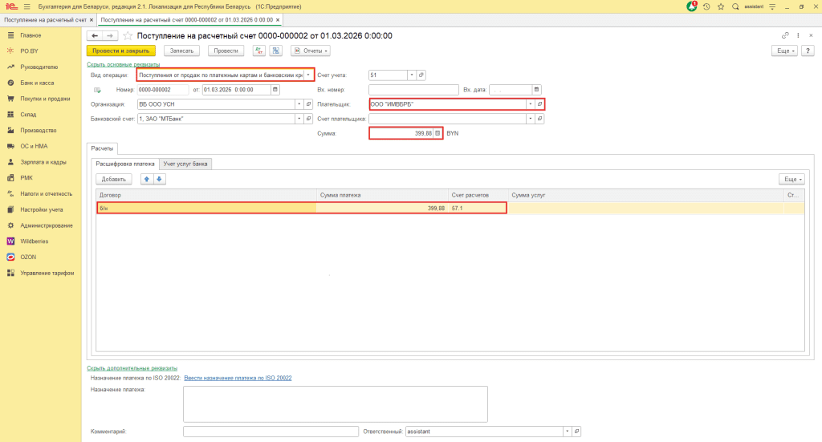The width and height of the screenshot is (822, 442).
Task: Click the favorites star in title bar
Action: [720, 6]
